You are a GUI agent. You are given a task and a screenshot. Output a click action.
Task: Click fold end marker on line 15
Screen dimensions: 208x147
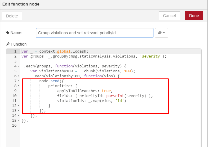tap(19, 120)
